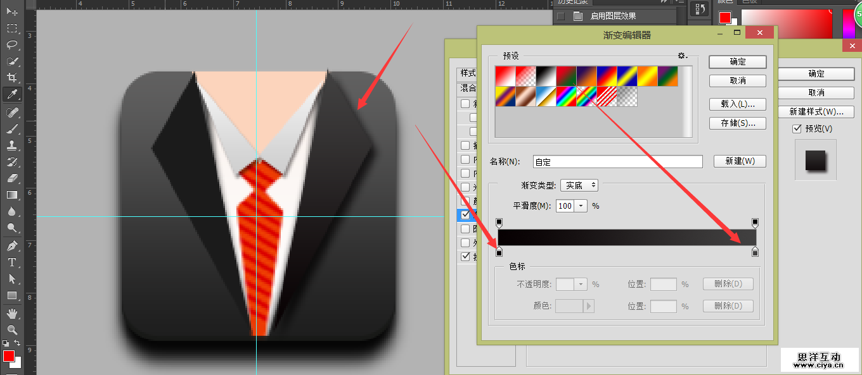Select the Brush tool
Viewport: 862px width, 375px height.
click(x=12, y=128)
